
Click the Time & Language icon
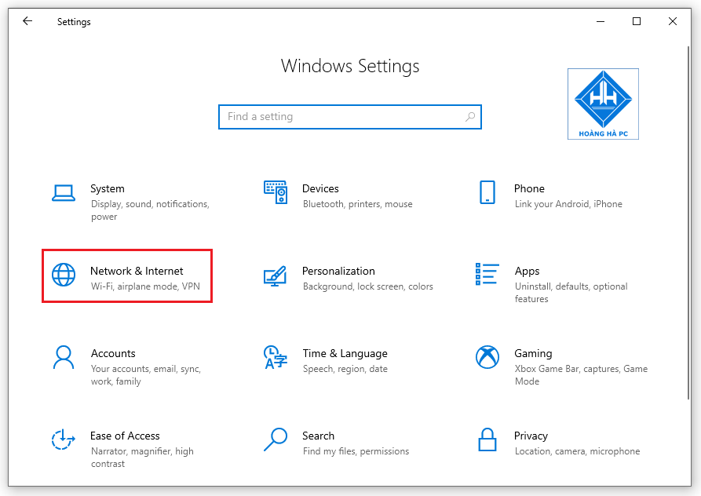coord(276,357)
